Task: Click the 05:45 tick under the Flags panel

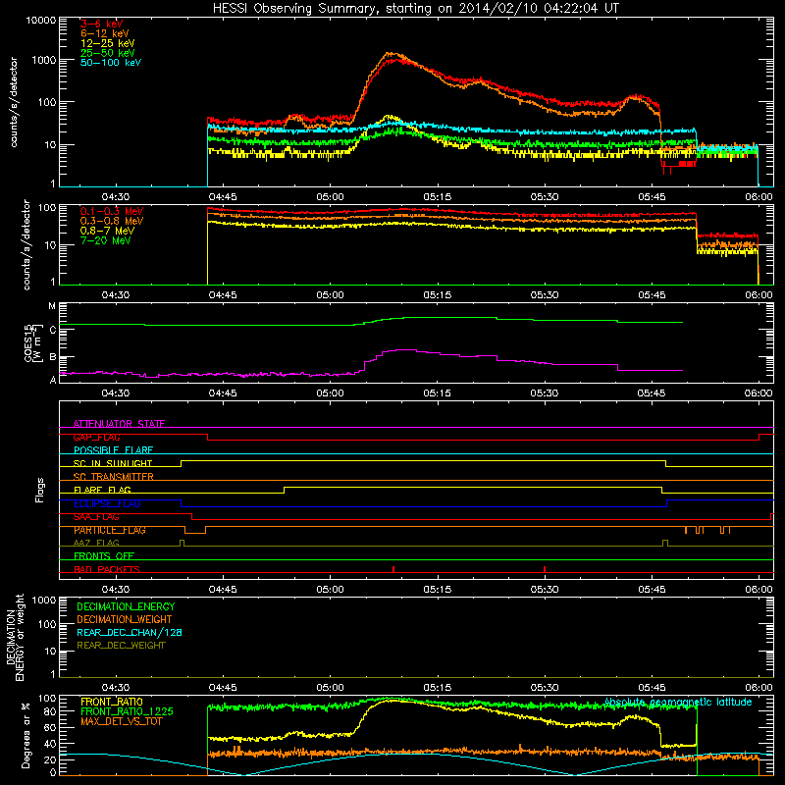Action: [x=652, y=590]
